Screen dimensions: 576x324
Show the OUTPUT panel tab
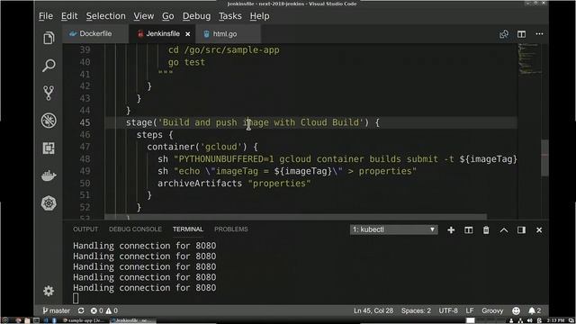(85, 229)
